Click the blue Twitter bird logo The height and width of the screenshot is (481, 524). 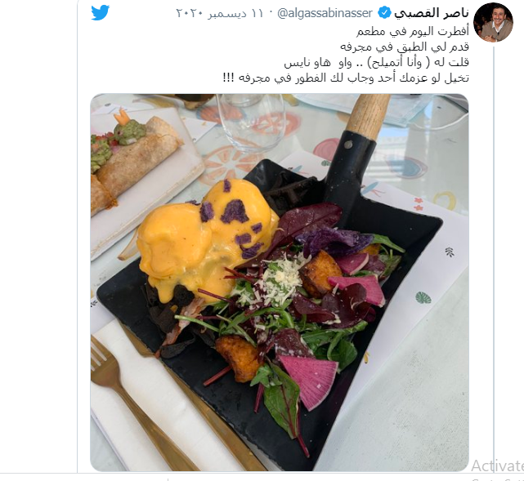(x=101, y=12)
